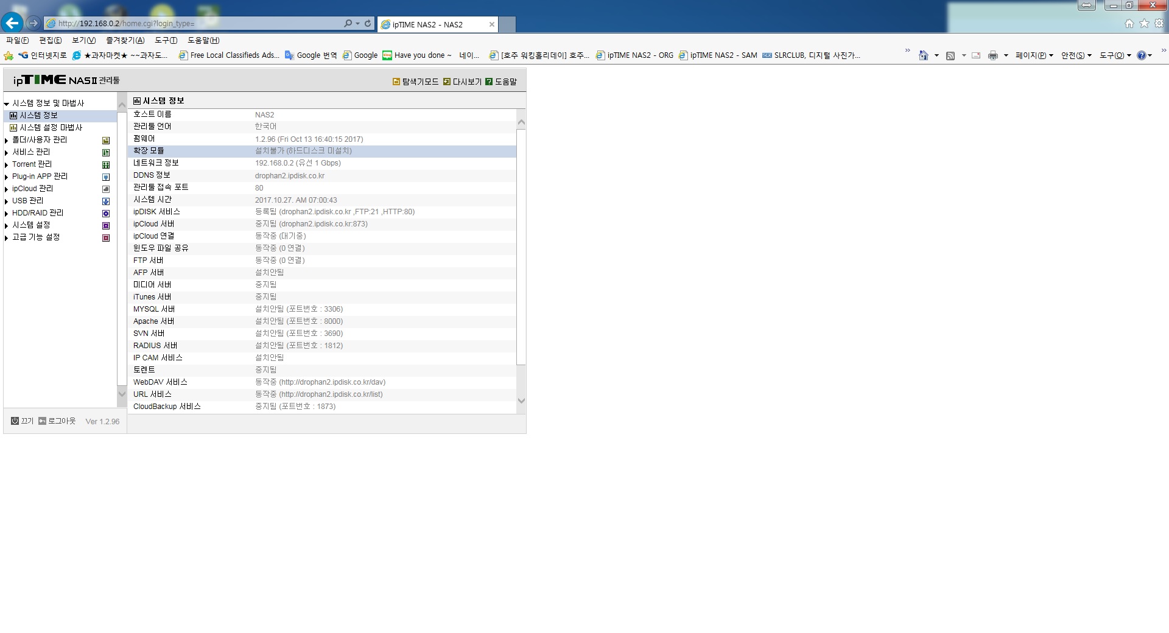Click the icon beside 폴더/사용자 관리
Image resolution: width=1169 pixels, height=633 pixels.
(x=106, y=141)
